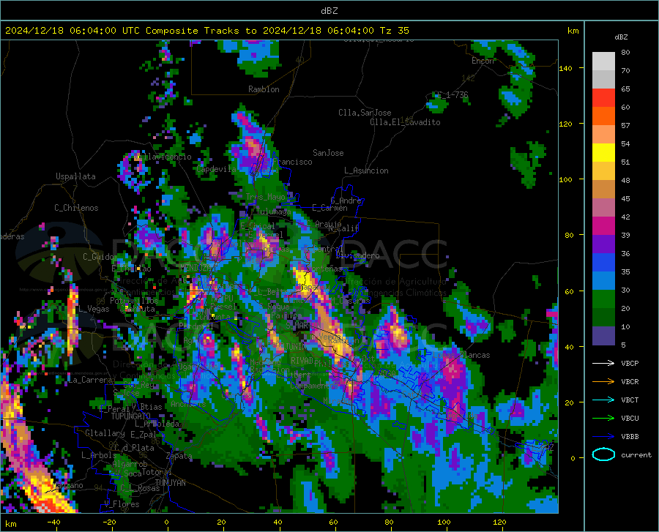Click the 'dBZ' heading above the color scale
This screenshot has width=659, height=532.
click(621, 37)
